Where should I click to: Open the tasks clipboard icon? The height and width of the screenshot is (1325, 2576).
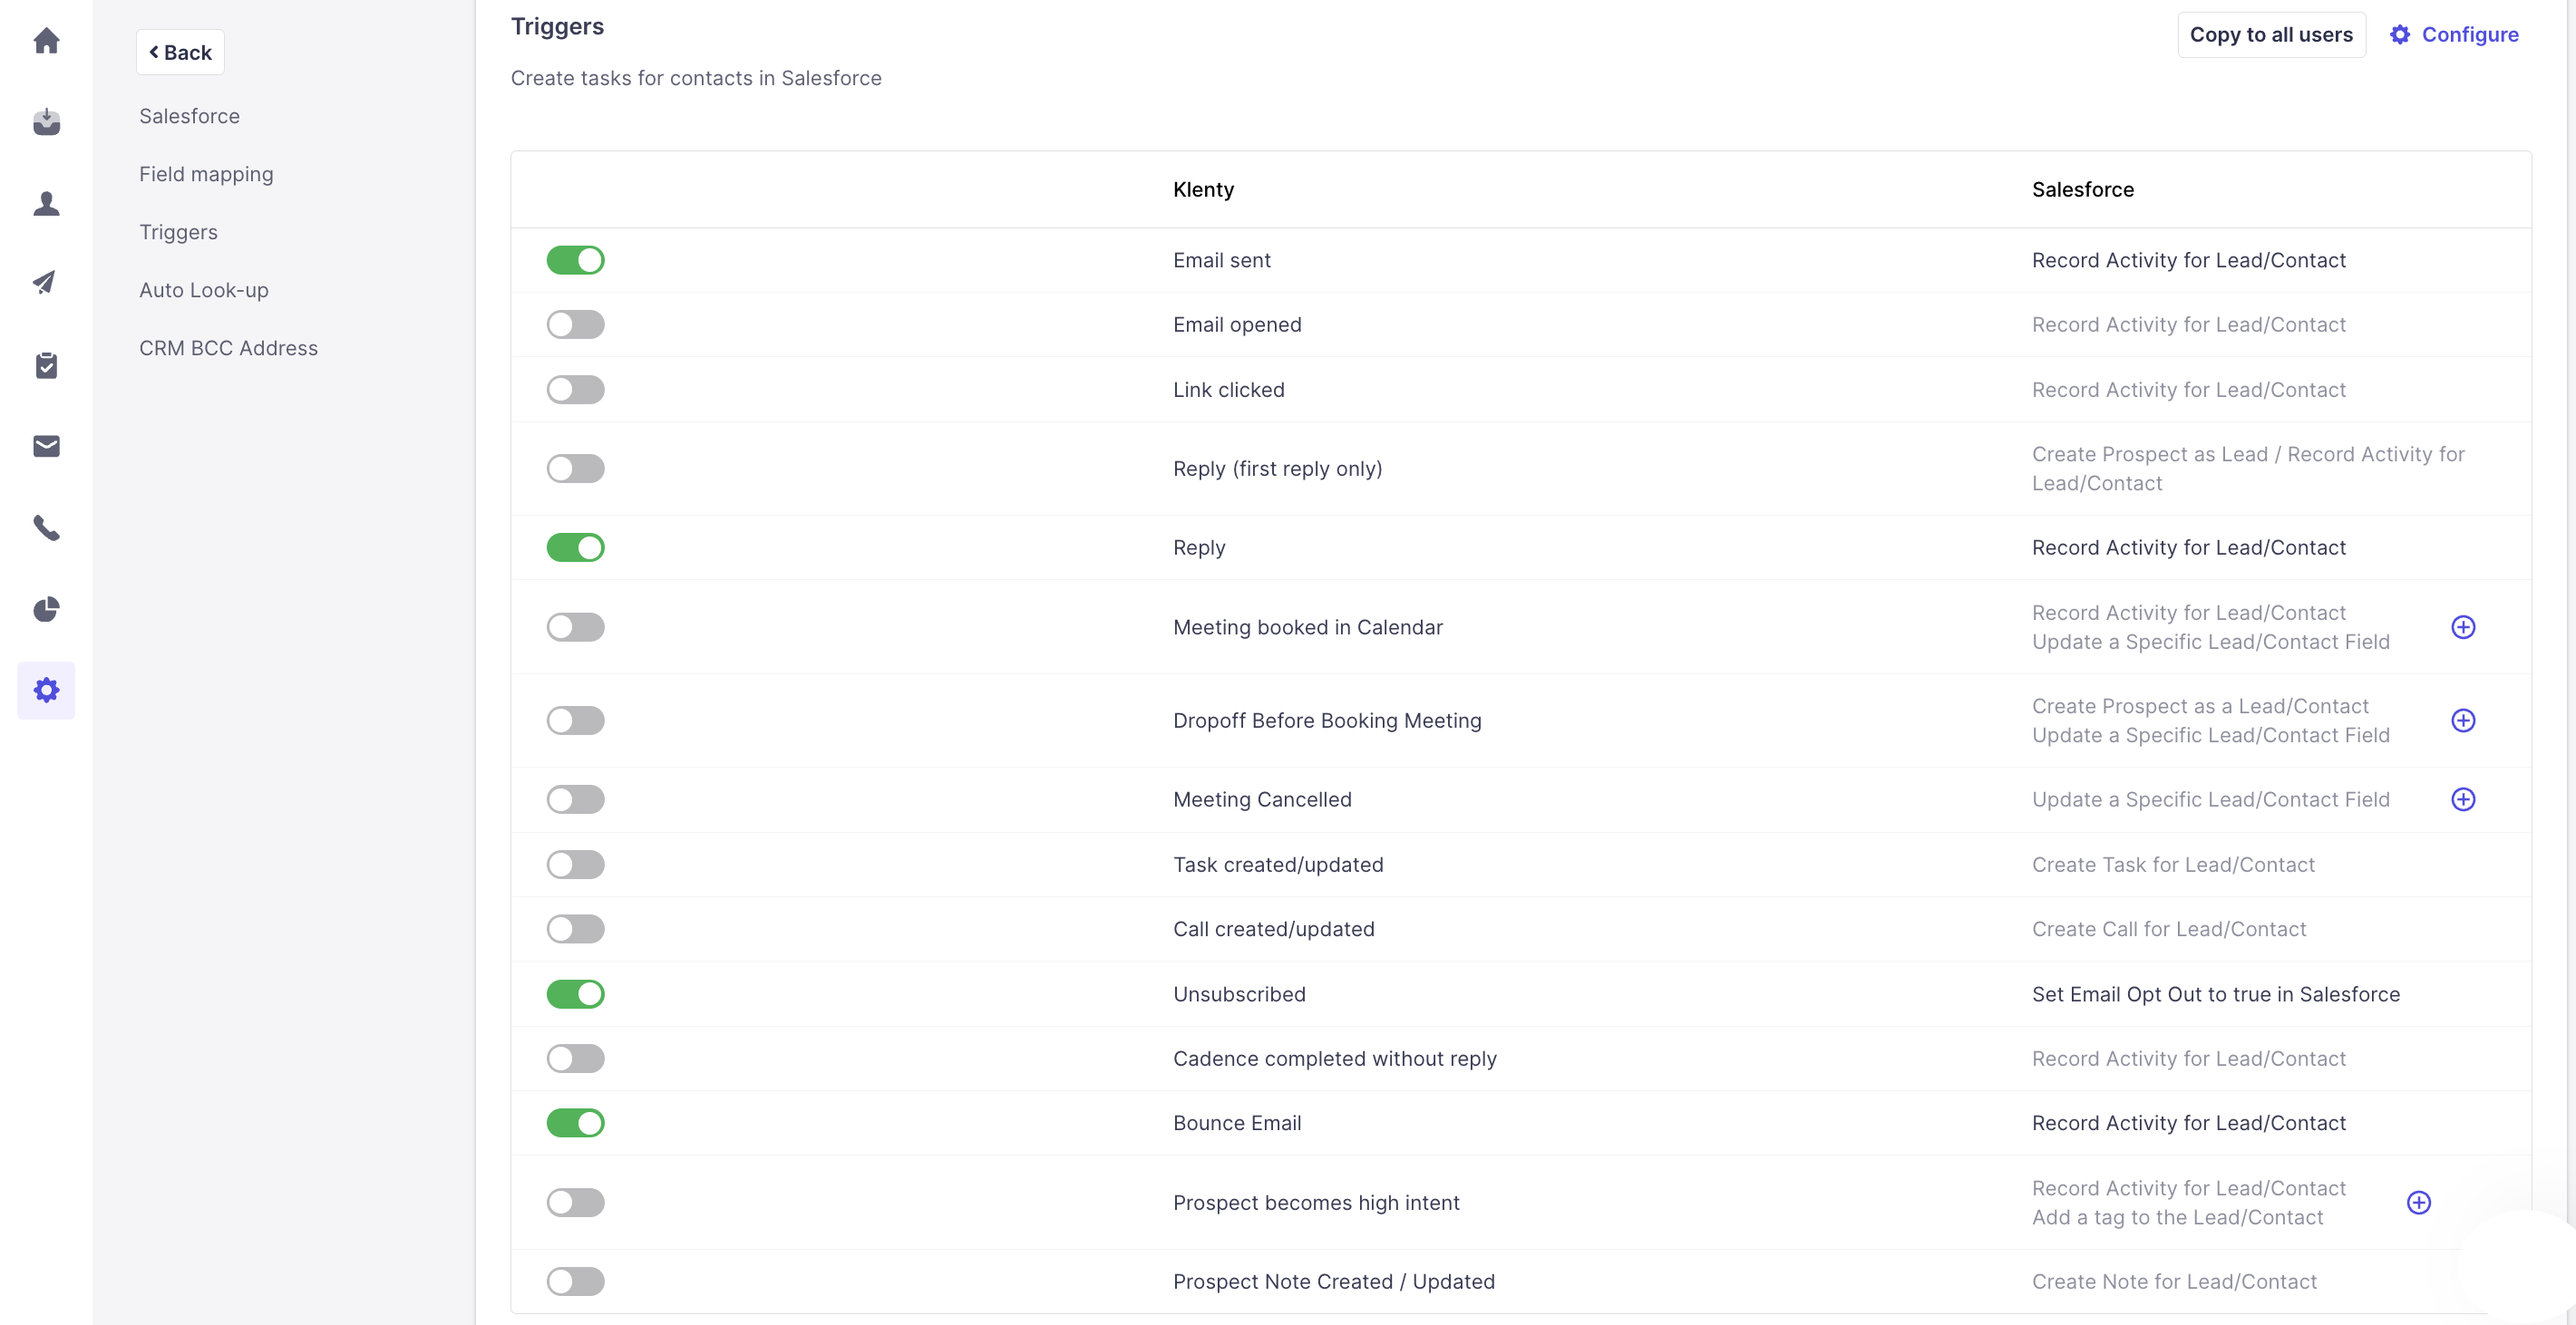click(x=46, y=366)
